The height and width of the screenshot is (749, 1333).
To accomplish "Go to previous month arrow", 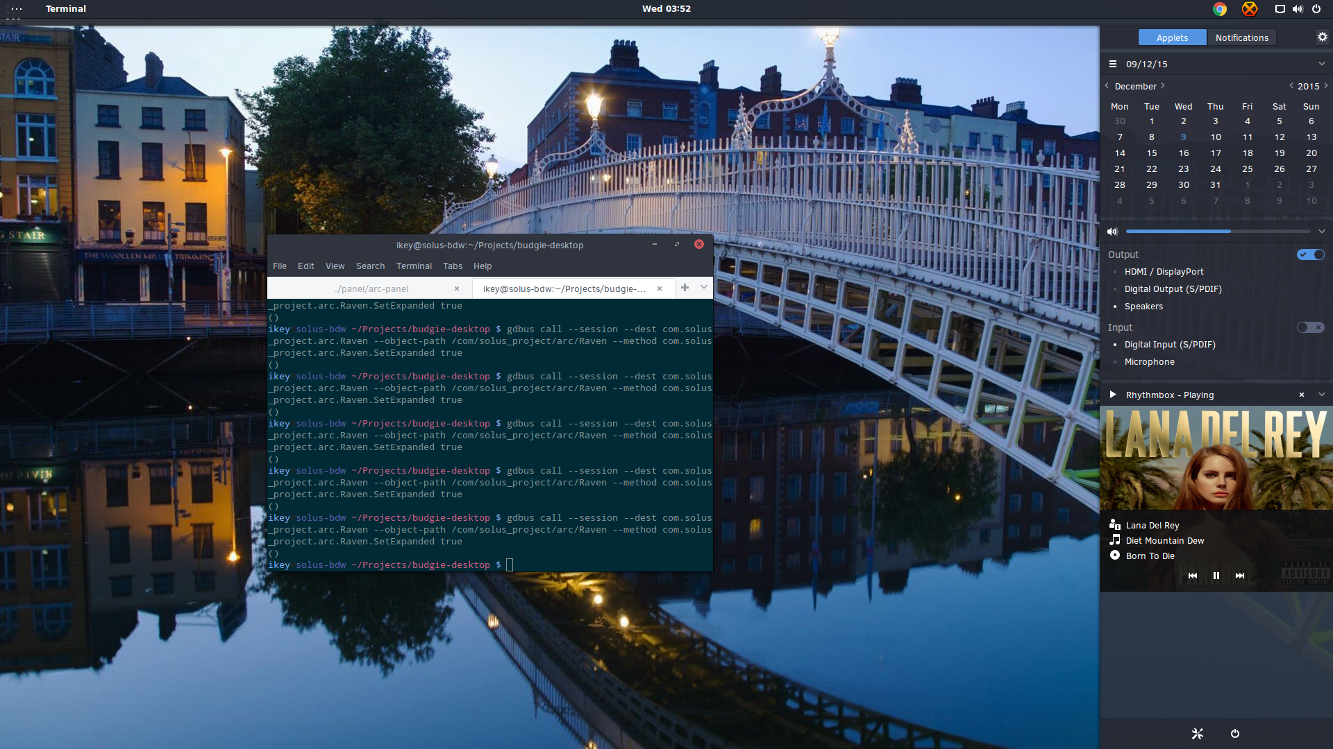I will pos(1107,86).
